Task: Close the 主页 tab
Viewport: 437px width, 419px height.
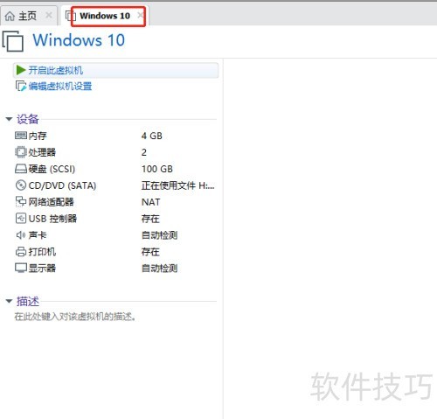Action: pyautogui.click(x=49, y=15)
